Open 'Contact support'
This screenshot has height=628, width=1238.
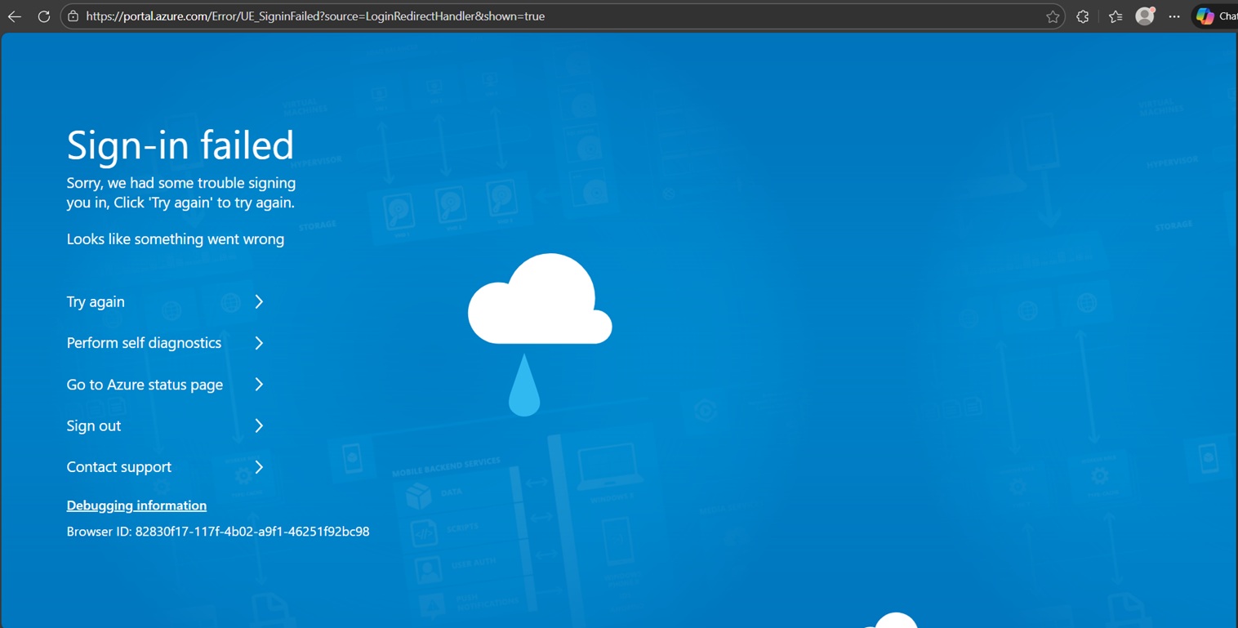(x=119, y=467)
